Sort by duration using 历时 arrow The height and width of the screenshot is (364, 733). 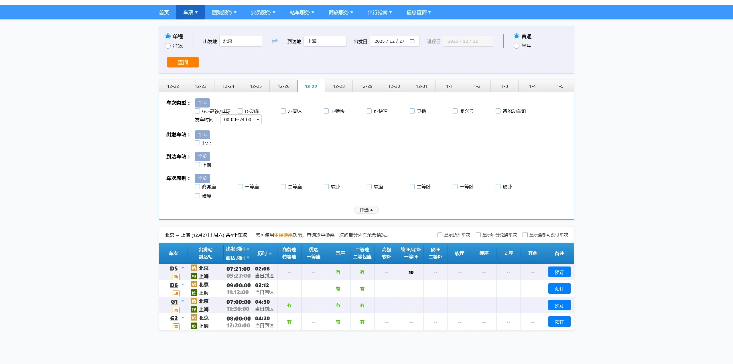click(270, 253)
